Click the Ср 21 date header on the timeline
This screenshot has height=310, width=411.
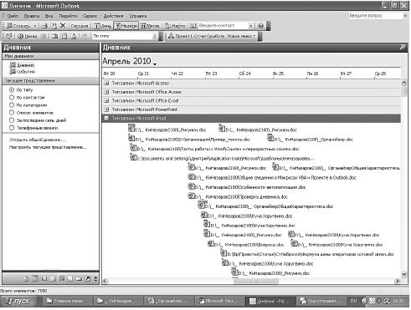point(143,74)
